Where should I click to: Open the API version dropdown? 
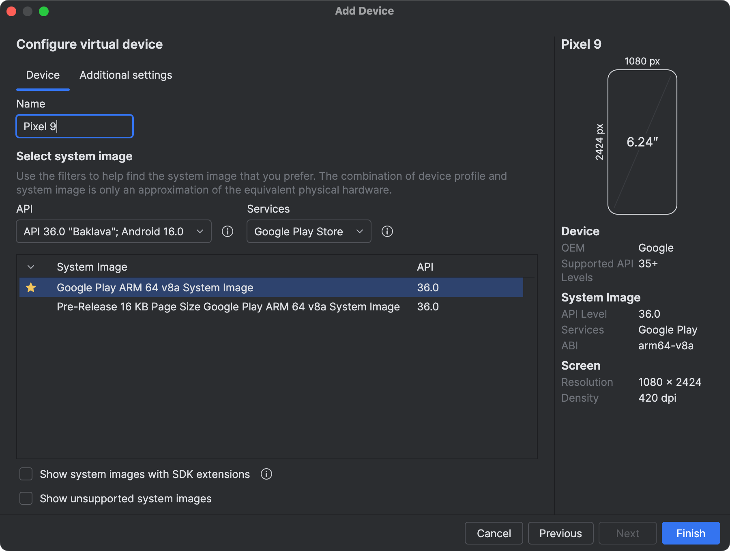tap(113, 231)
